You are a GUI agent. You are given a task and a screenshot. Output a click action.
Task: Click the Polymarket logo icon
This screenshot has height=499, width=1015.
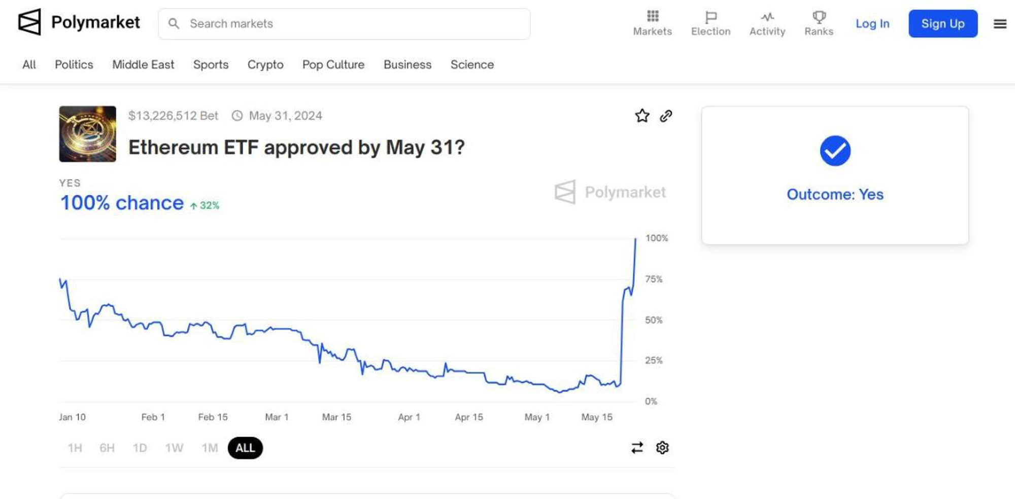point(29,22)
